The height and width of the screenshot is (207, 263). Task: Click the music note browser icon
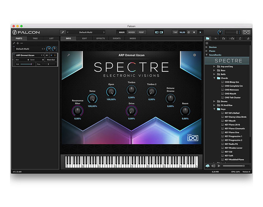[x=240, y=39]
